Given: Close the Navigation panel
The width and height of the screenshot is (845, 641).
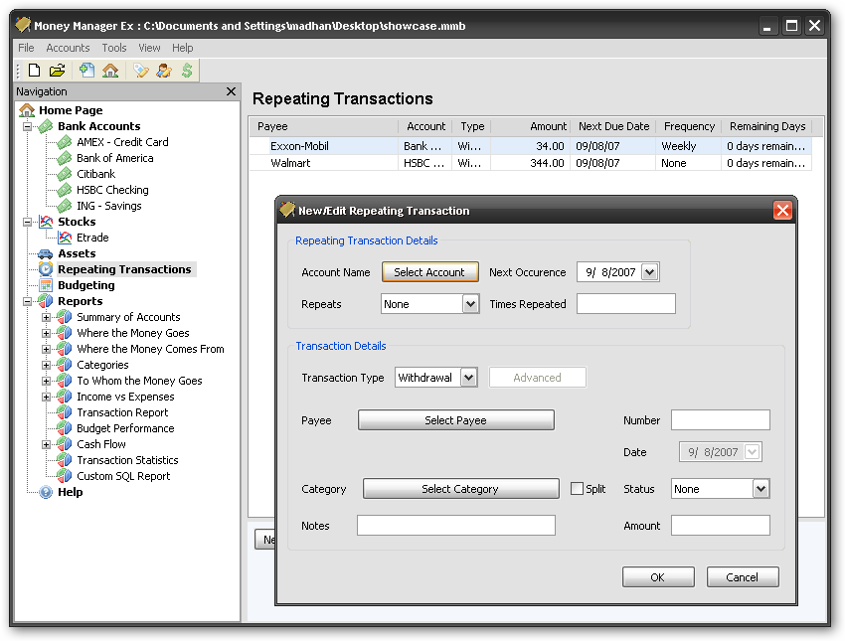Looking at the screenshot, I should coord(231,91).
